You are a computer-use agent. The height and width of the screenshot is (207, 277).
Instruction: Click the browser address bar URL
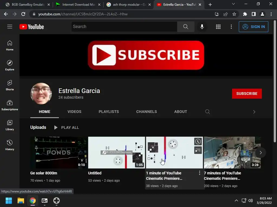[83, 14]
